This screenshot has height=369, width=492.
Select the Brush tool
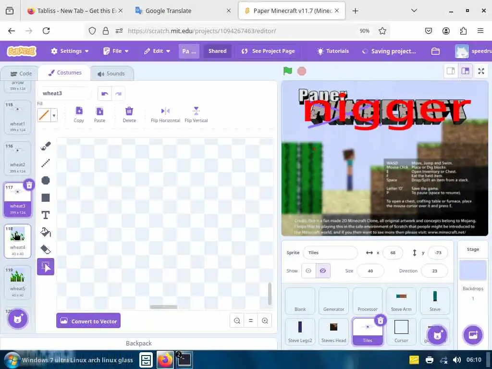[x=46, y=146]
